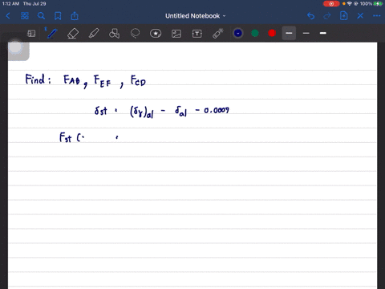
Task: Open the thumbnail grid view
Action: [x=25, y=16]
